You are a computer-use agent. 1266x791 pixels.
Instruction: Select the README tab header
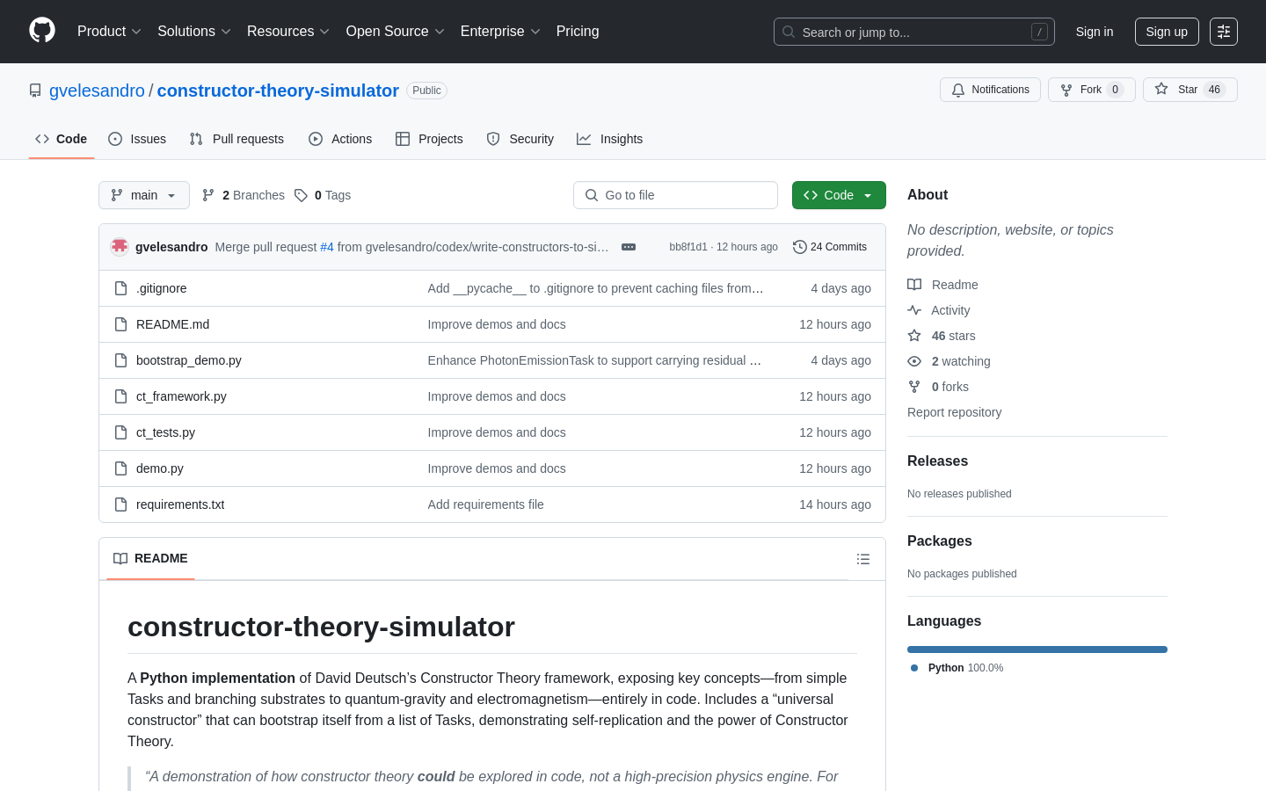(x=150, y=559)
